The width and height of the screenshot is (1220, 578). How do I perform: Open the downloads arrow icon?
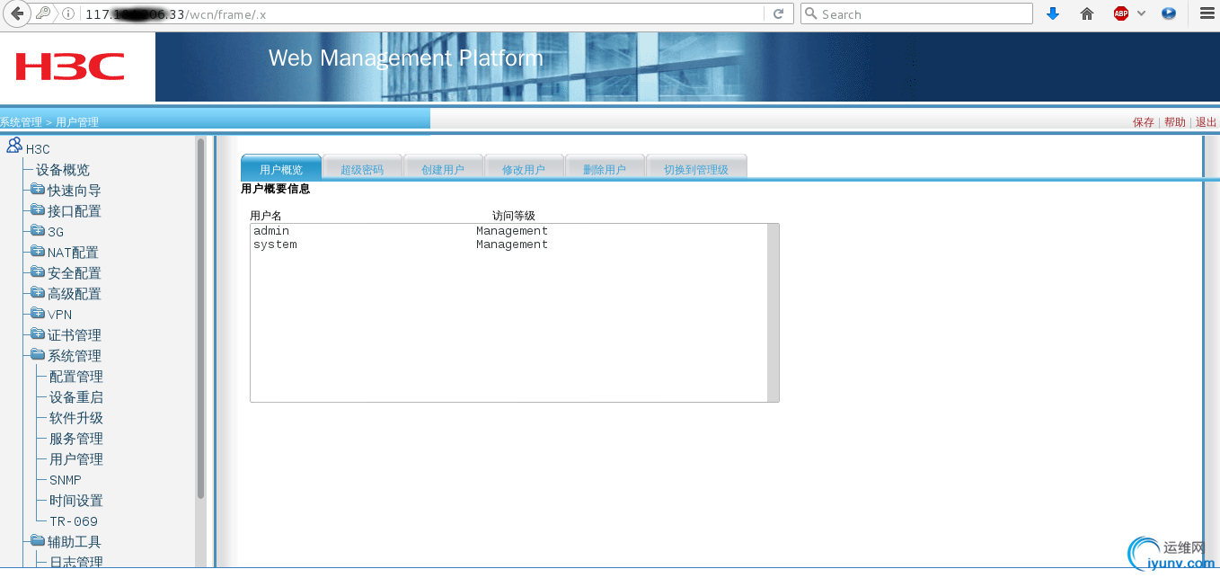(x=1053, y=13)
